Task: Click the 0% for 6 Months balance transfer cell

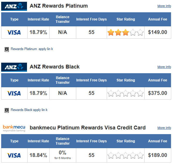Action: (63, 155)
